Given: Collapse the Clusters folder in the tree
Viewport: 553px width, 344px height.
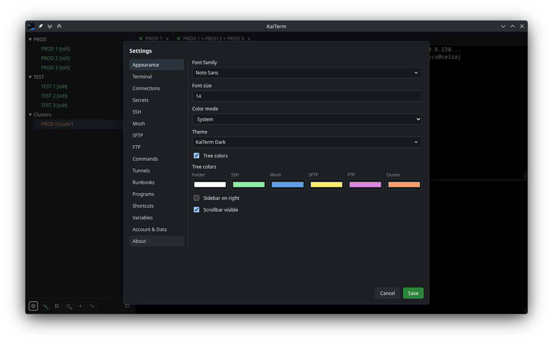Looking at the screenshot, I should click(x=30, y=115).
